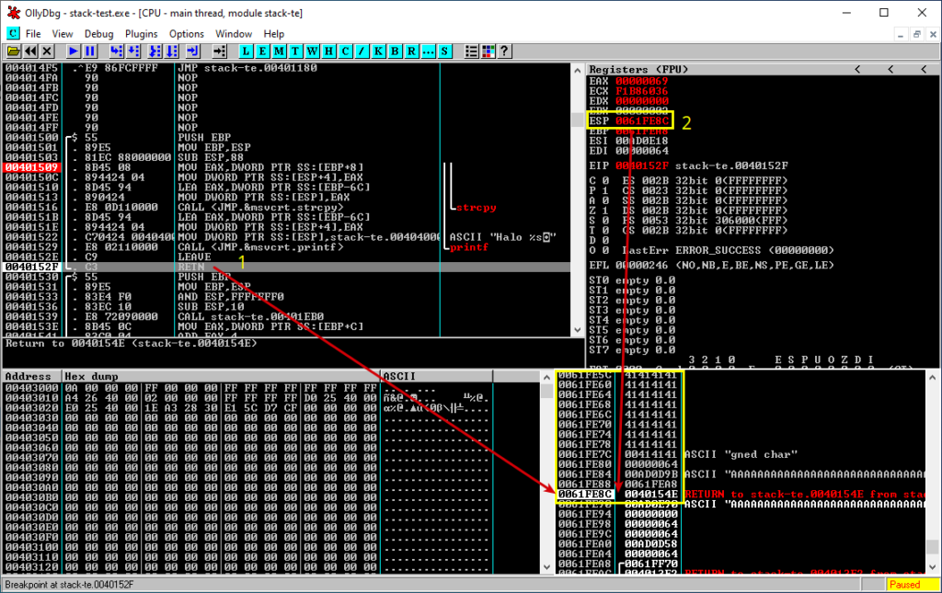Open the Options menu
Viewport: 942px width, 593px height.
click(186, 33)
